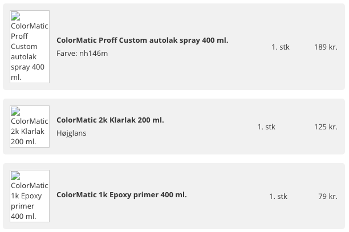Screen dimensions: 349x232
Task: Click quantity 1. stk for Epoxy primer
Action: point(278,197)
